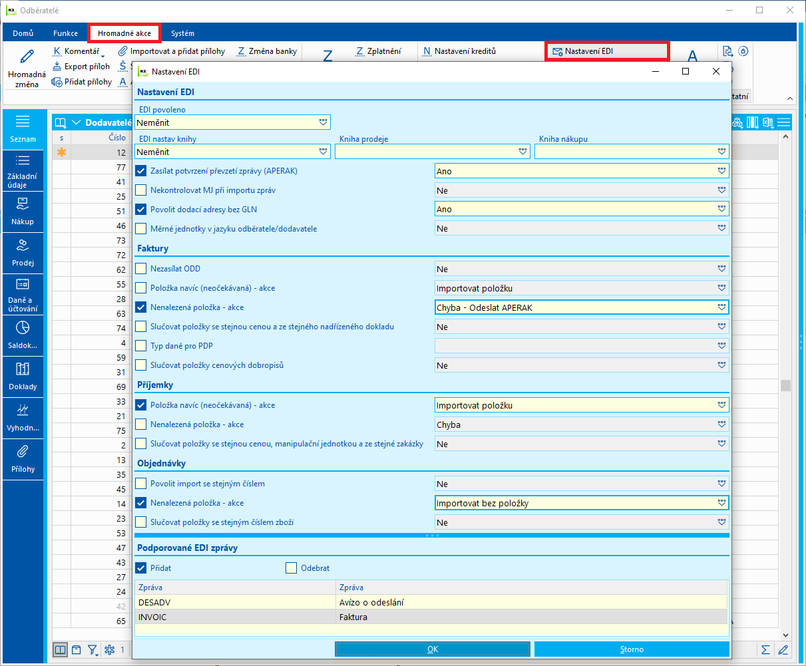Check Povolit import se stejným číslem
Screen dimensions: 806x666
140,484
